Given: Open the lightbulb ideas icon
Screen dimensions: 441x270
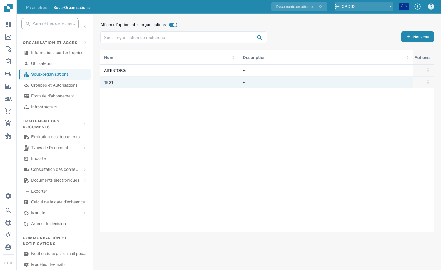Looking at the screenshot, I should (8, 235).
